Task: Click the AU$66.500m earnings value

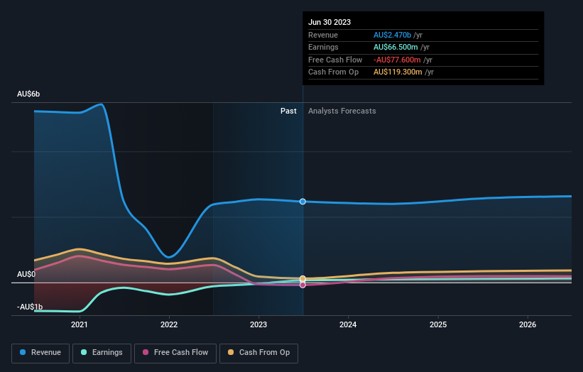Action: click(x=396, y=47)
